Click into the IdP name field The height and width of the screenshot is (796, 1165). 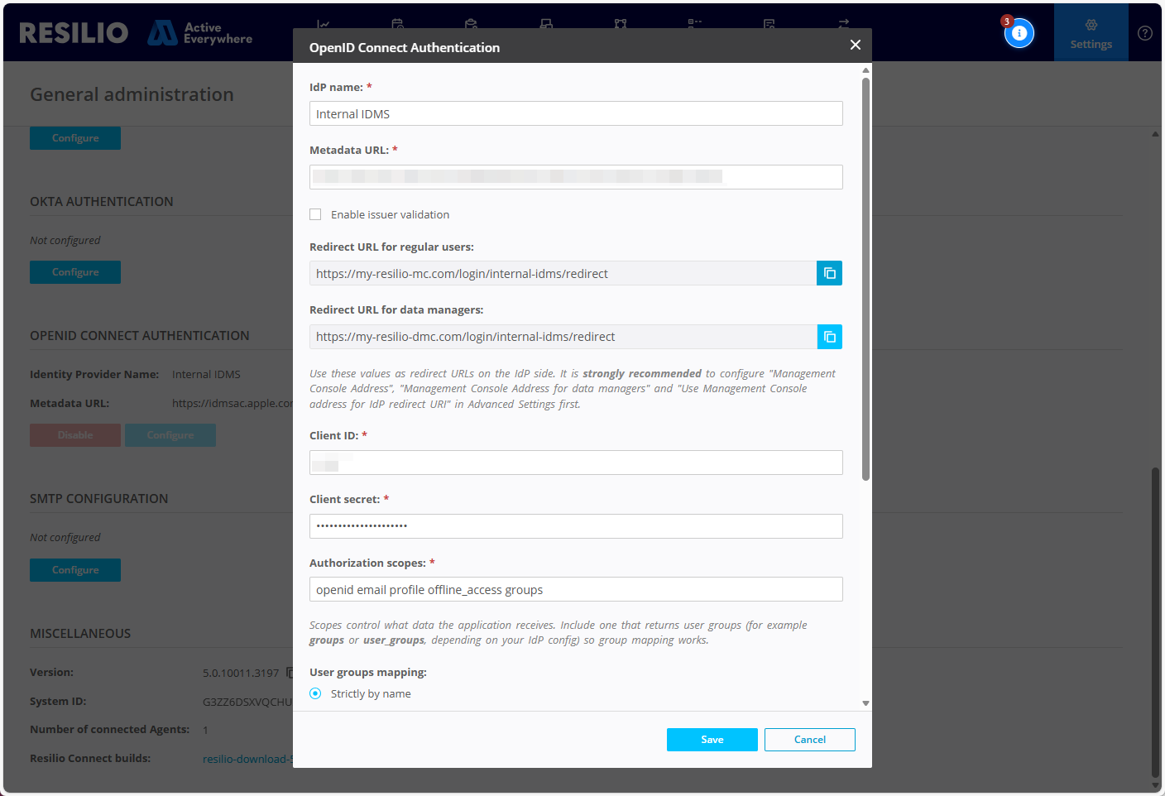pyautogui.click(x=576, y=114)
